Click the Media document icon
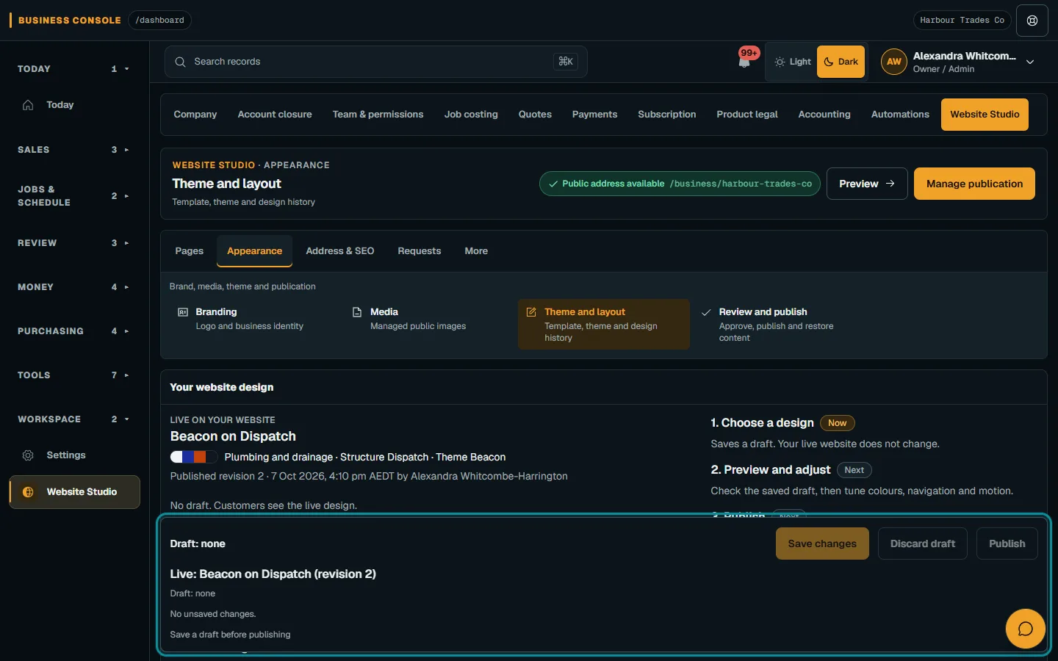 pos(357,312)
